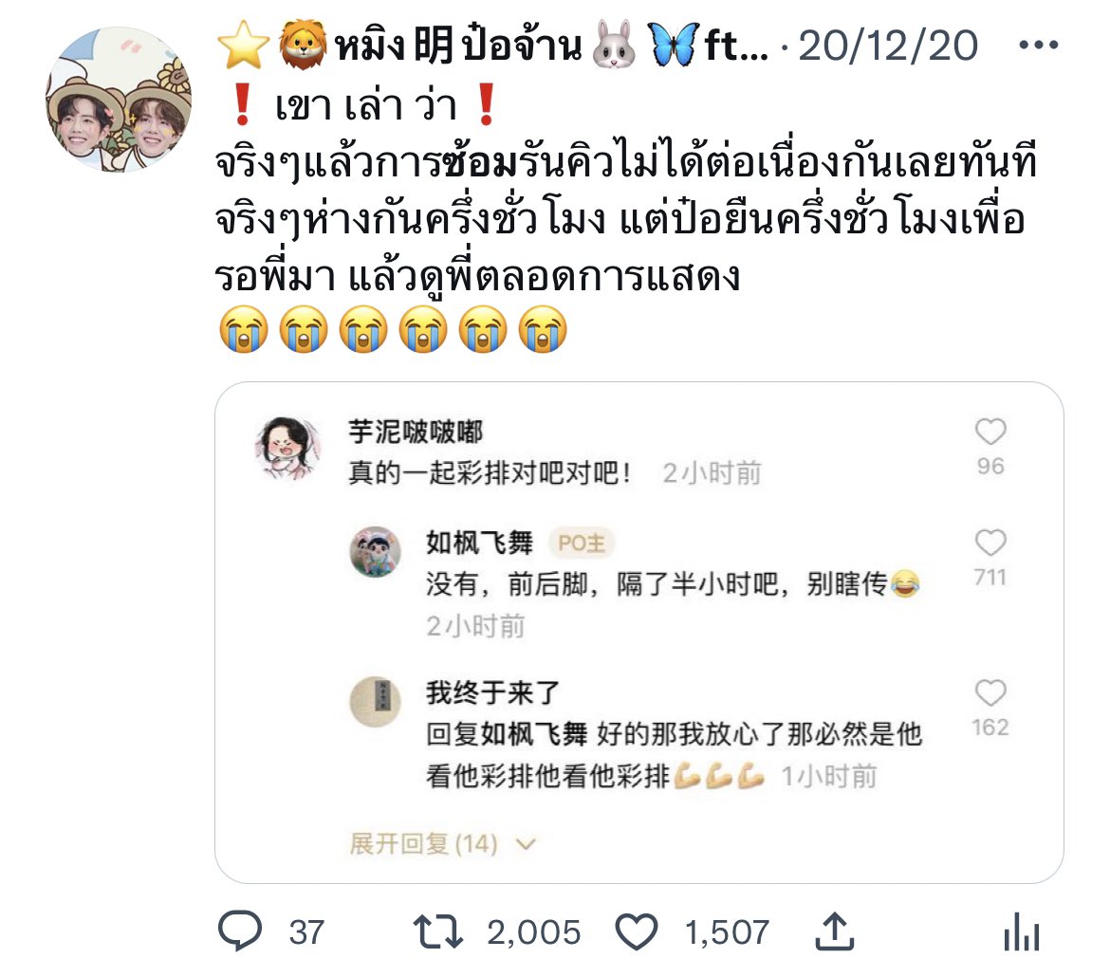Like the tweet with heart icon
Image resolution: width=1110 pixels, height=977 pixels.
(x=637, y=931)
